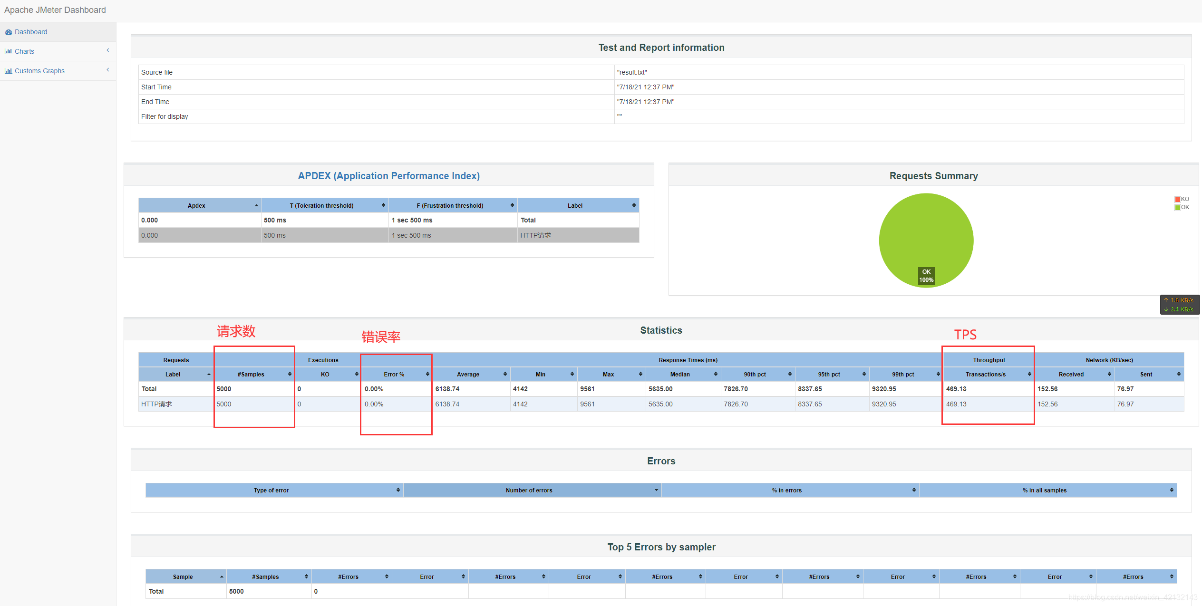Click sort arrow on Number of errors
The image size is (1202, 606).
pyautogui.click(x=656, y=491)
